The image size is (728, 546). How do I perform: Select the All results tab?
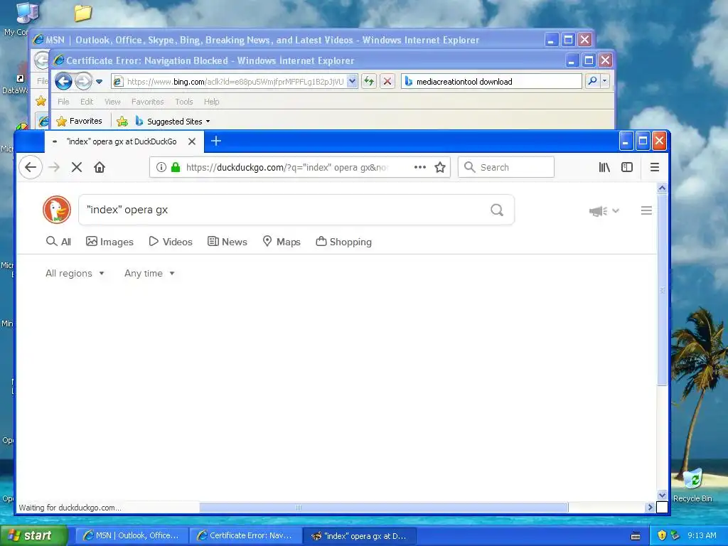58,242
